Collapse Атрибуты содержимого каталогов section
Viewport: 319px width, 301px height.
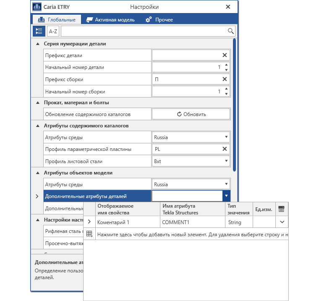(x=38, y=126)
